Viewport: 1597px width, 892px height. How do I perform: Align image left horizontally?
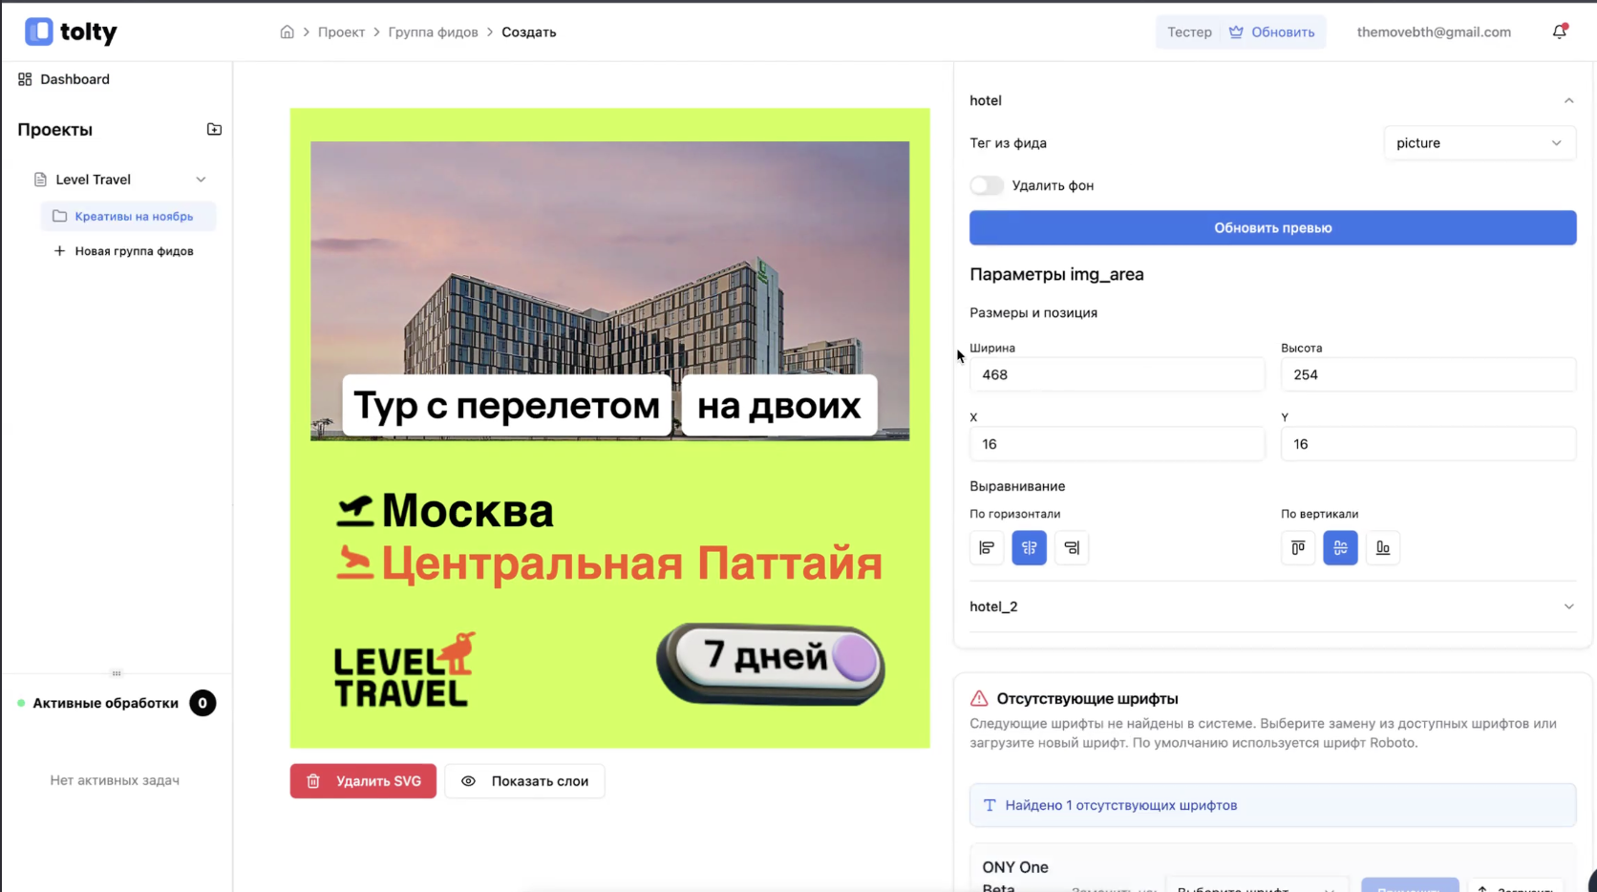987,548
